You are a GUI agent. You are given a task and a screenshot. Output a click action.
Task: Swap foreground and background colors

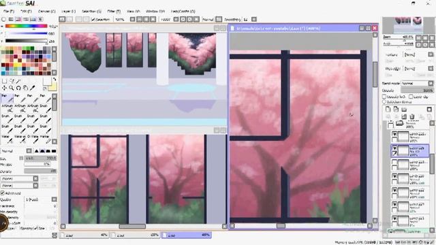54,79
